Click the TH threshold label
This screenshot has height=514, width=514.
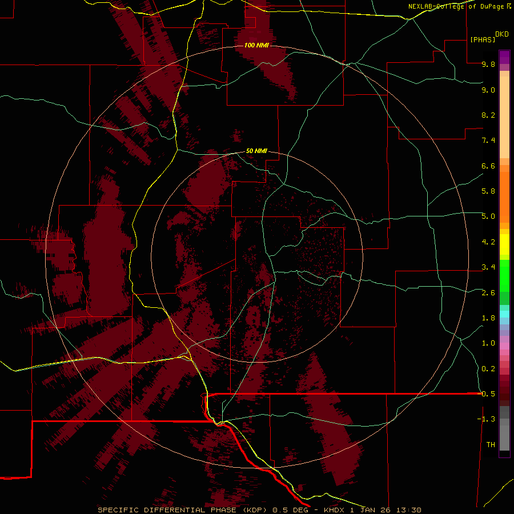491,445
